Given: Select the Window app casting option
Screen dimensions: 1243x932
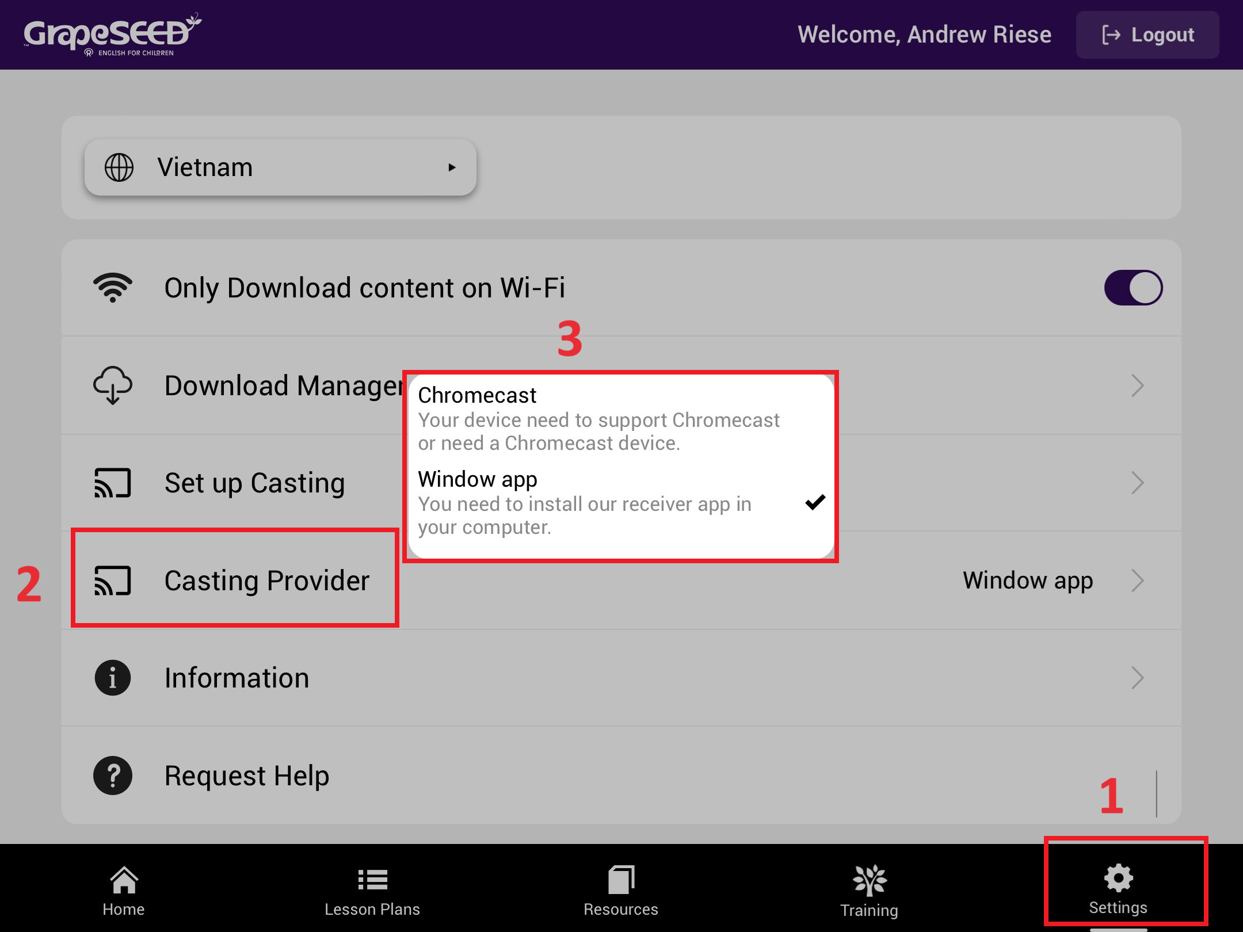Looking at the screenshot, I should tap(620, 503).
